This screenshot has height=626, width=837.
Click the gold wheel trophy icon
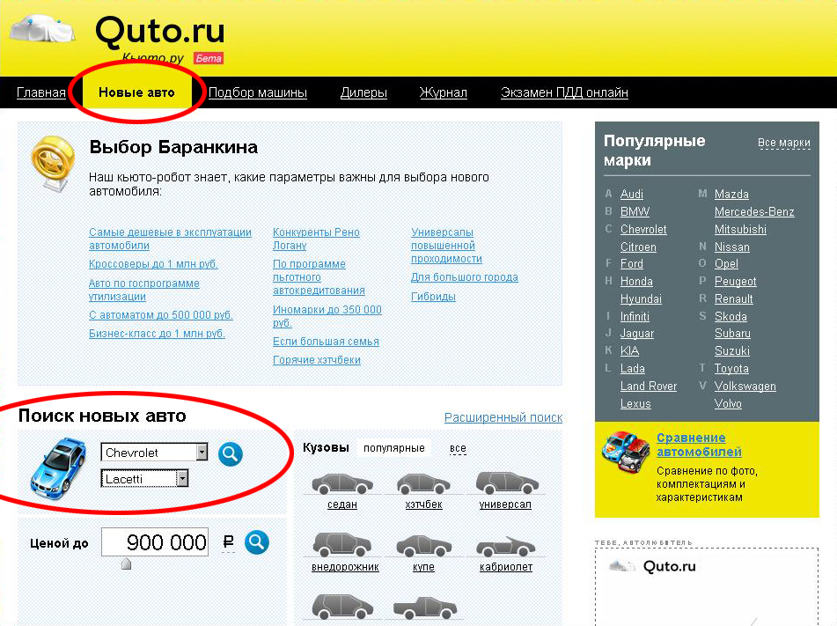(52, 164)
